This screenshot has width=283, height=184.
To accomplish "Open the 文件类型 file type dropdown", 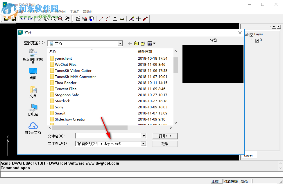I will click(143, 143).
